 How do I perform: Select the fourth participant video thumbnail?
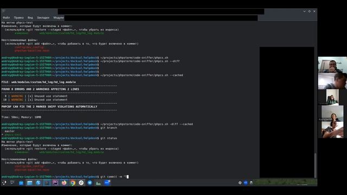(332, 113)
